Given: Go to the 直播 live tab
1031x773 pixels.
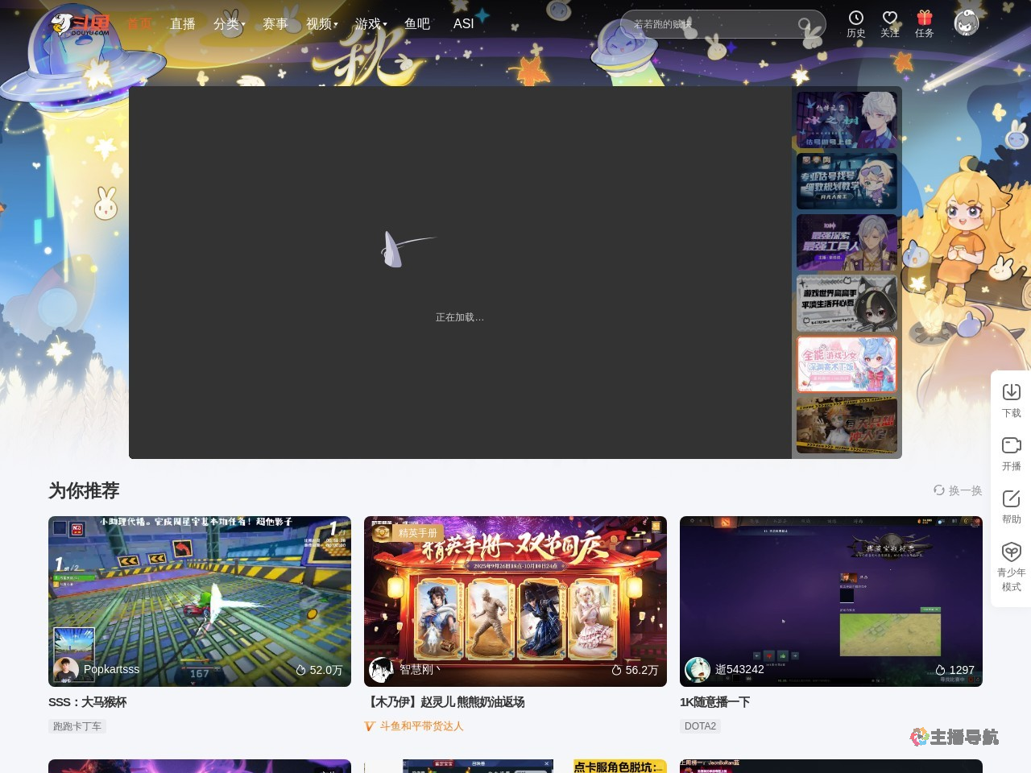Looking at the screenshot, I should click(182, 24).
